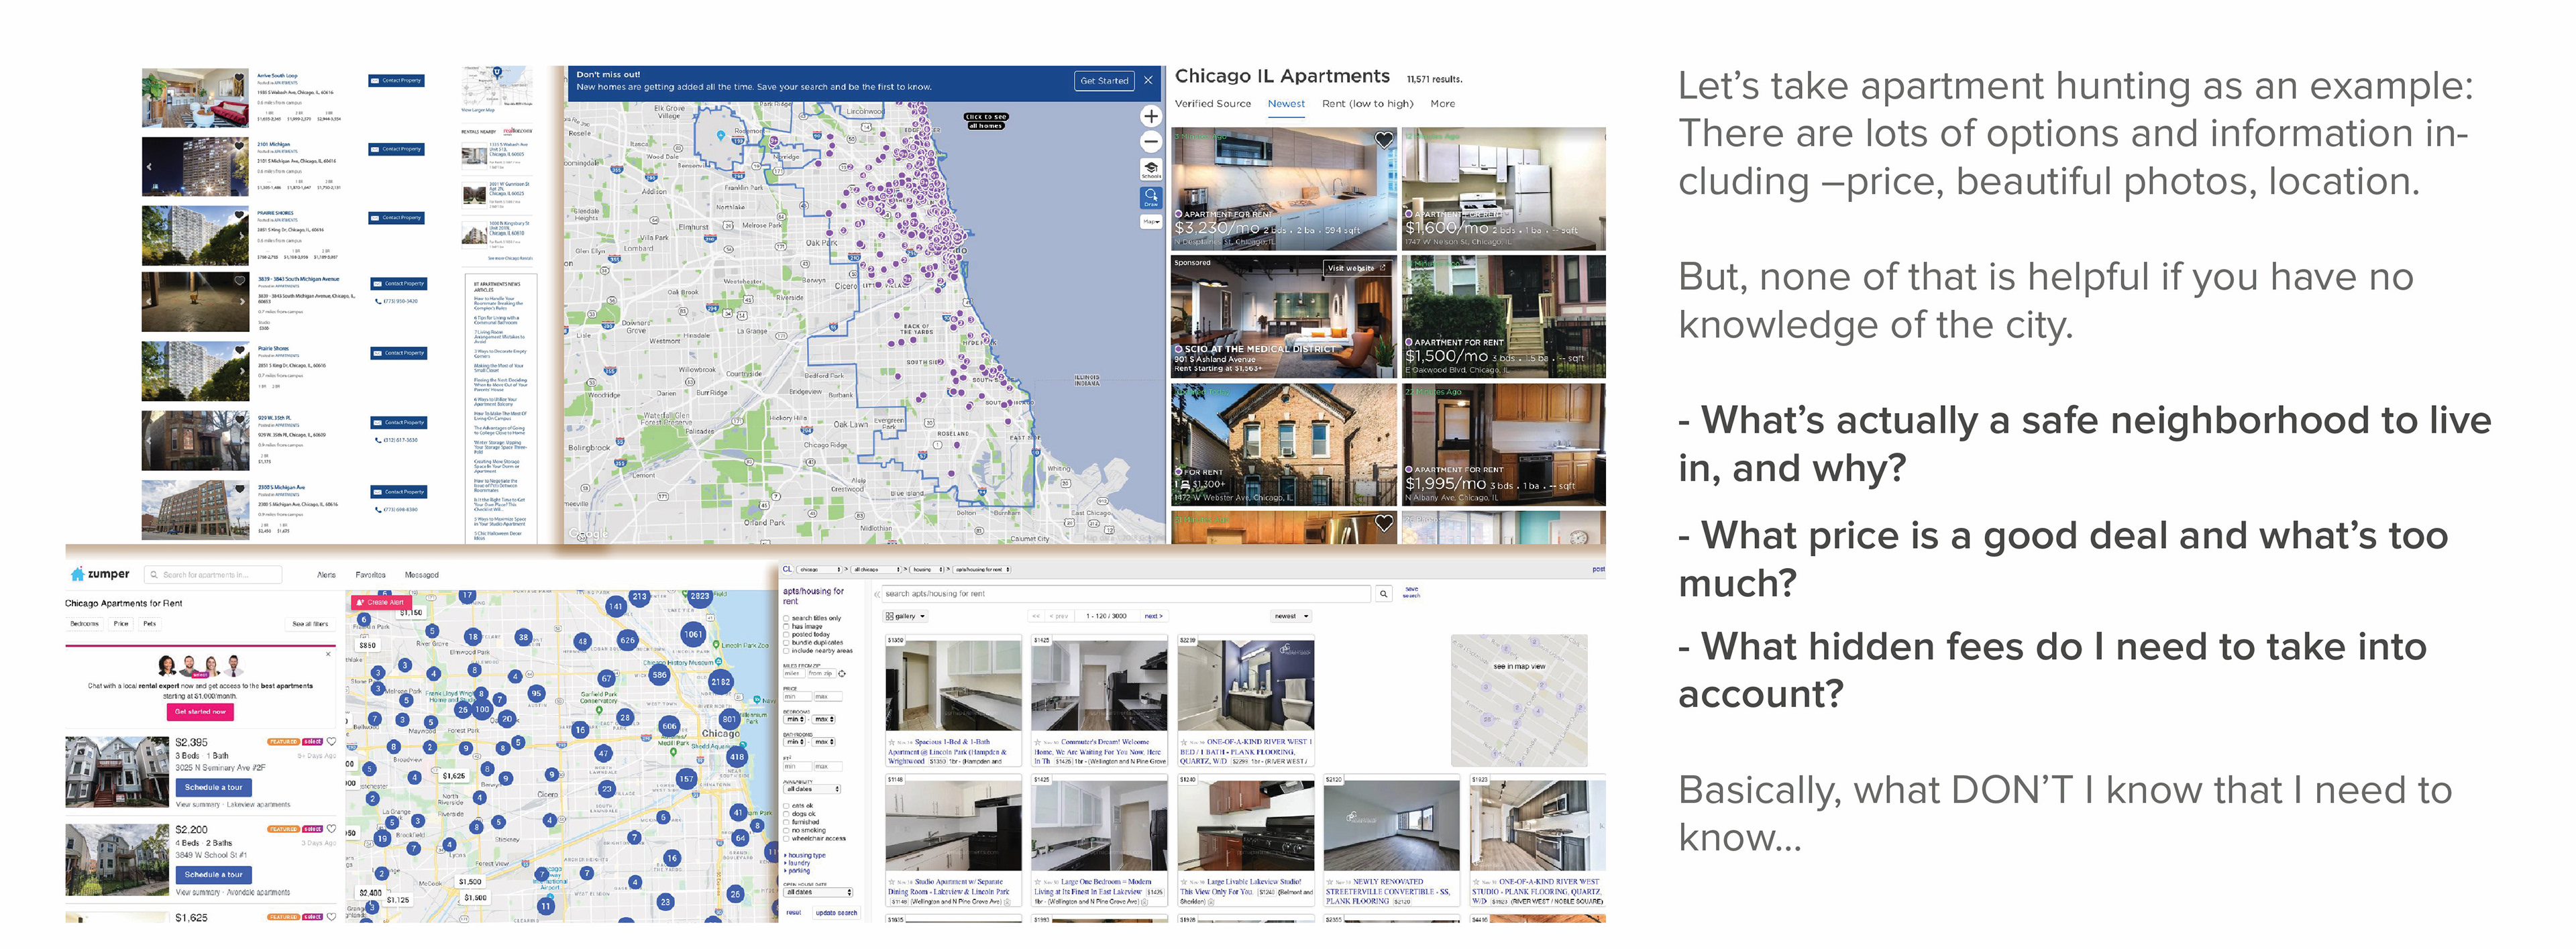2576x949 pixels.
Task: Toggle the Schools layer on Trulia map
Action: pyautogui.click(x=1151, y=170)
